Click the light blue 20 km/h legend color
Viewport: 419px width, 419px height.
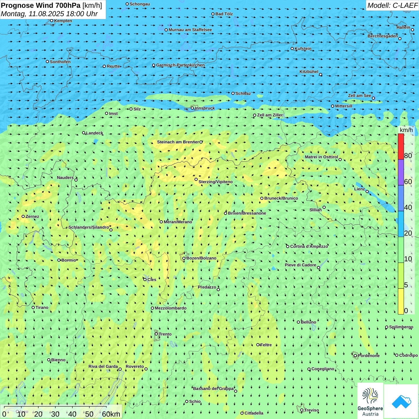401,224
